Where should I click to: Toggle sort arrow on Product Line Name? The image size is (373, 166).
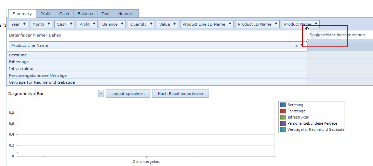296,45
